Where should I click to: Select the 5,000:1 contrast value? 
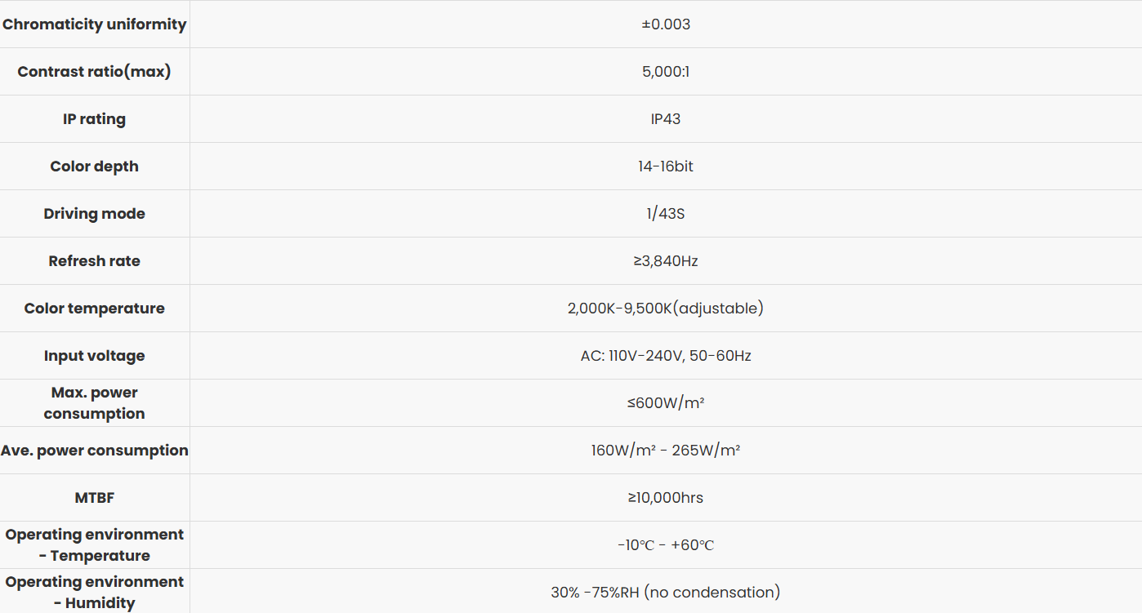pos(666,72)
